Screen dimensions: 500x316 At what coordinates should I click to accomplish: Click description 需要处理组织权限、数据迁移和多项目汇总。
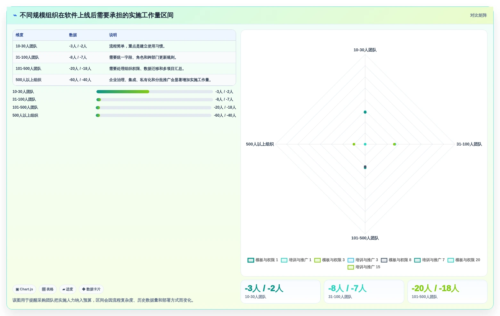[147, 69]
